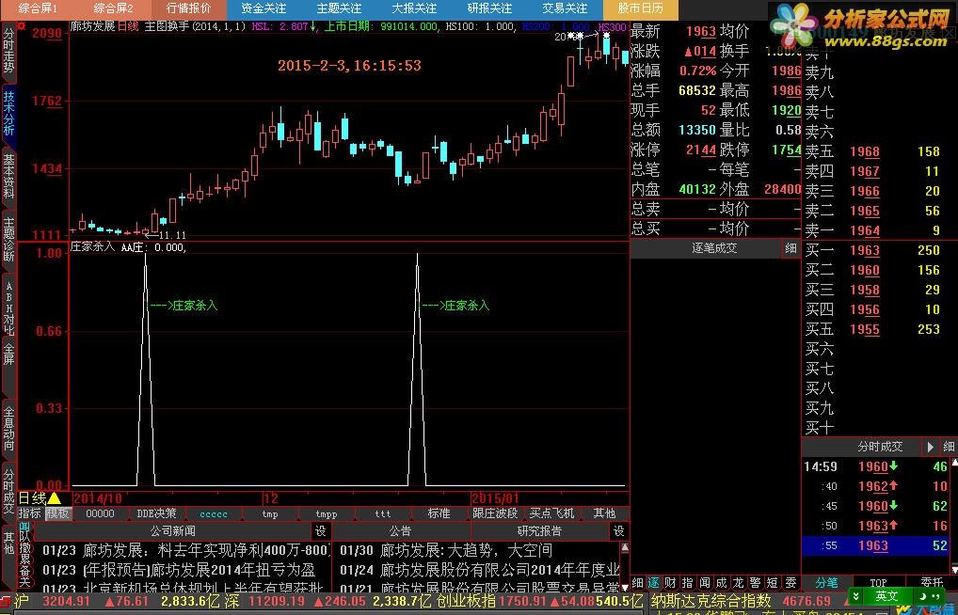Click the play arrow next to 分时成交

point(930,447)
